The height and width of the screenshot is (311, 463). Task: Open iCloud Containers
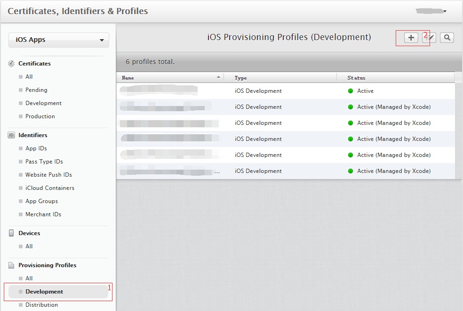click(50, 188)
